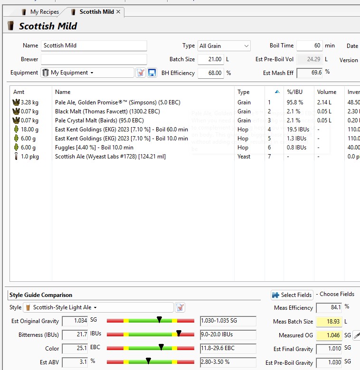Click the save equipment disk icon
Screen dimensions: 360x370
coord(152,73)
